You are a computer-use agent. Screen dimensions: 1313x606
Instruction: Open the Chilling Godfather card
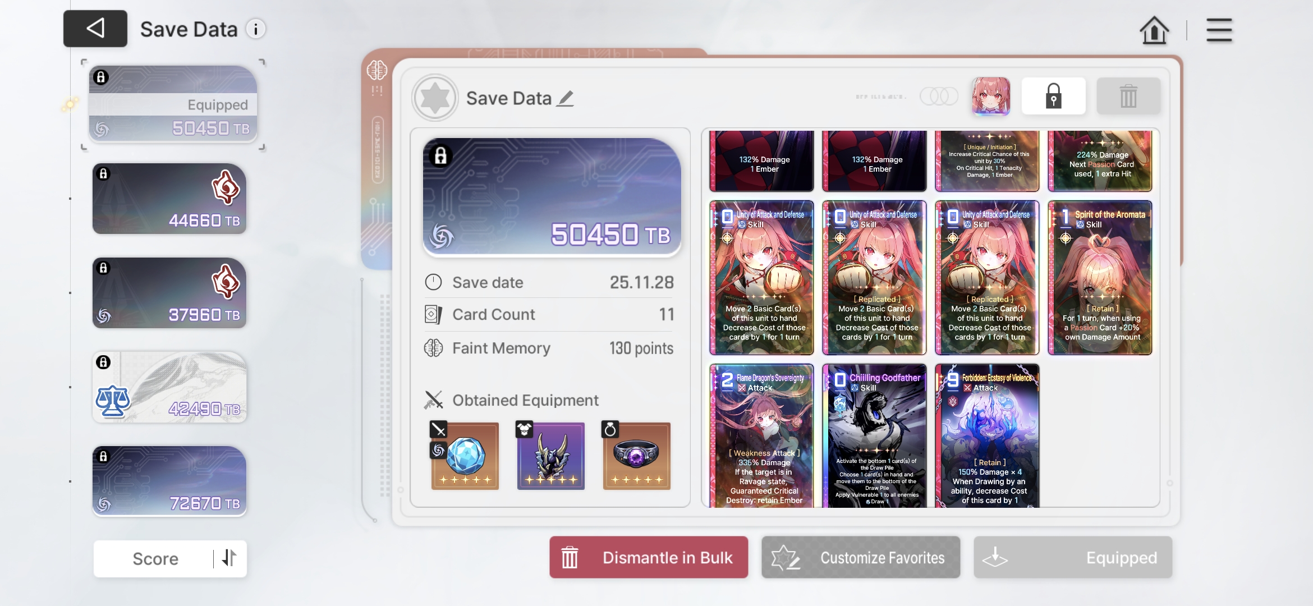coord(874,436)
